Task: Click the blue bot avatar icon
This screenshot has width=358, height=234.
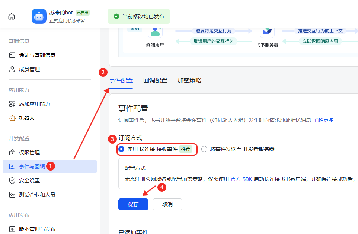Action: tap(39, 17)
